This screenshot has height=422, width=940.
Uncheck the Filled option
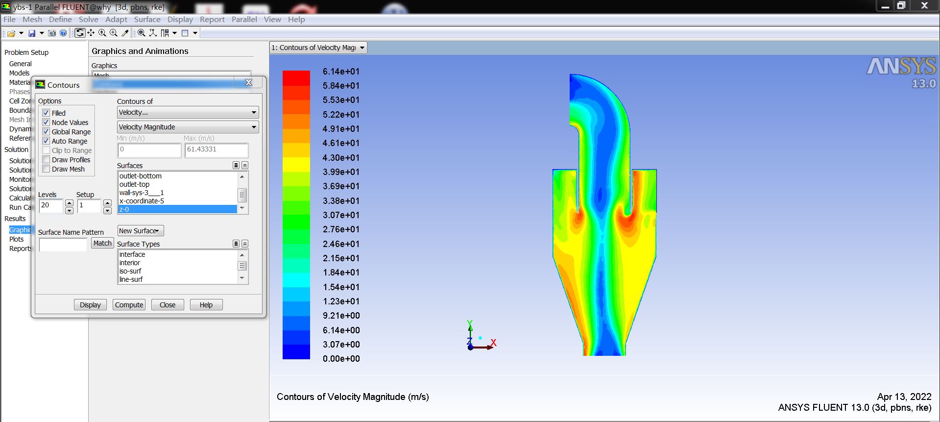[x=47, y=113]
